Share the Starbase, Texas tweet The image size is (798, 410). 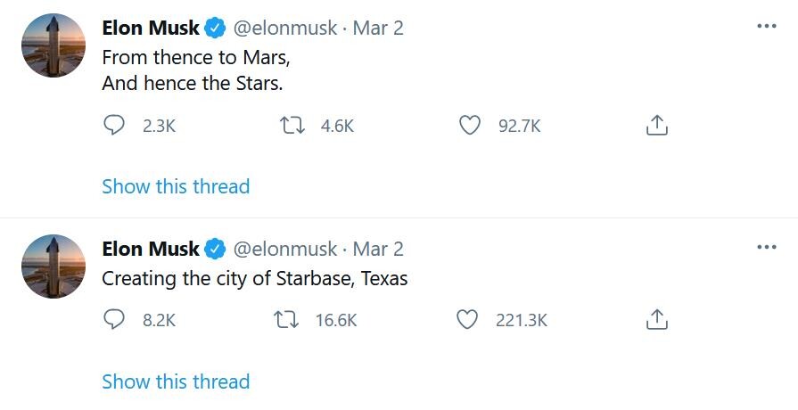[656, 320]
